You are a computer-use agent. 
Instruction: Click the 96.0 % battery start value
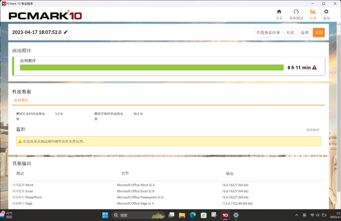[138, 114]
